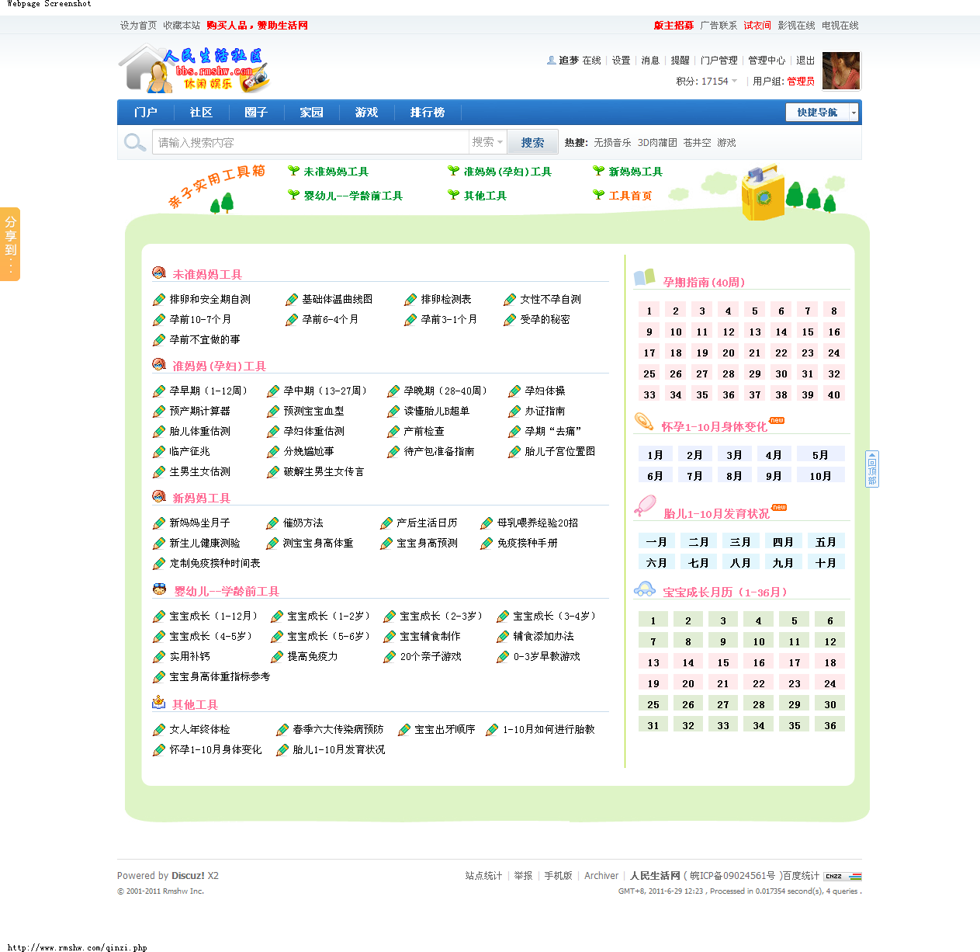Viewport: 980px width, 952px height.
Task: Open the 快捷导航 dropdown
Action: pyautogui.click(x=822, y=113)
